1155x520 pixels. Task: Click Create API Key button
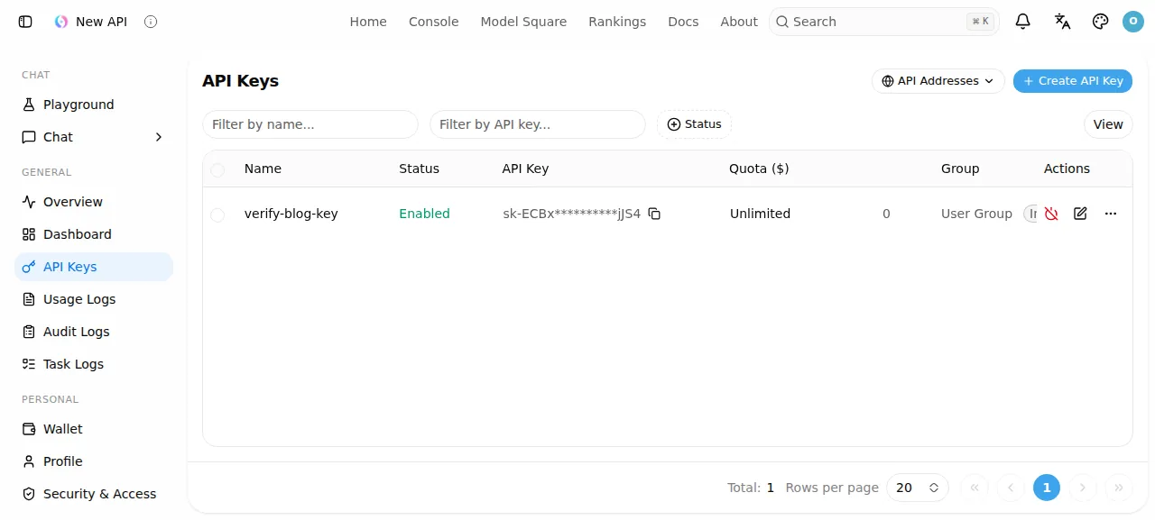(x=1073, y=81)
